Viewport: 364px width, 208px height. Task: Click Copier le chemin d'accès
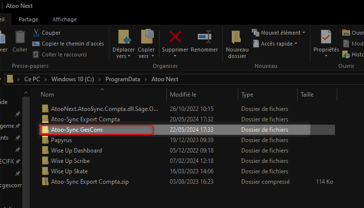(73, 44)
